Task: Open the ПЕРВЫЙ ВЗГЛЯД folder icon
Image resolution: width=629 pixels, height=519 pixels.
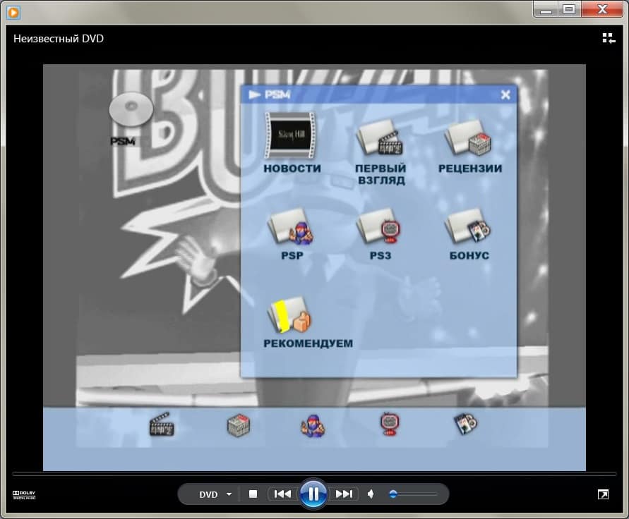Action: 380,138
